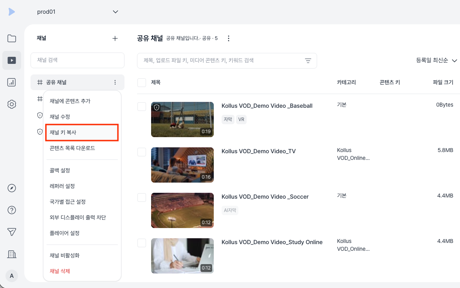Click the 제목 column header
Image resolution: width=460 pixels, height=288 pixels.
tap(156, 83)
